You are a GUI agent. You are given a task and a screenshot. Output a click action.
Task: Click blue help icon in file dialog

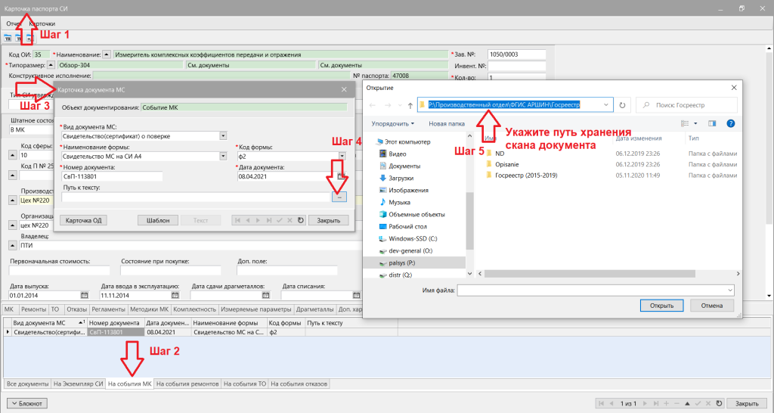point(731,123)
